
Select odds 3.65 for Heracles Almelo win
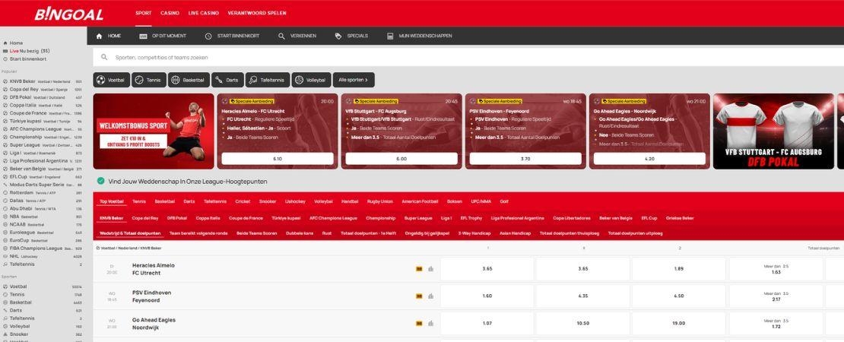tap(487, 268)
